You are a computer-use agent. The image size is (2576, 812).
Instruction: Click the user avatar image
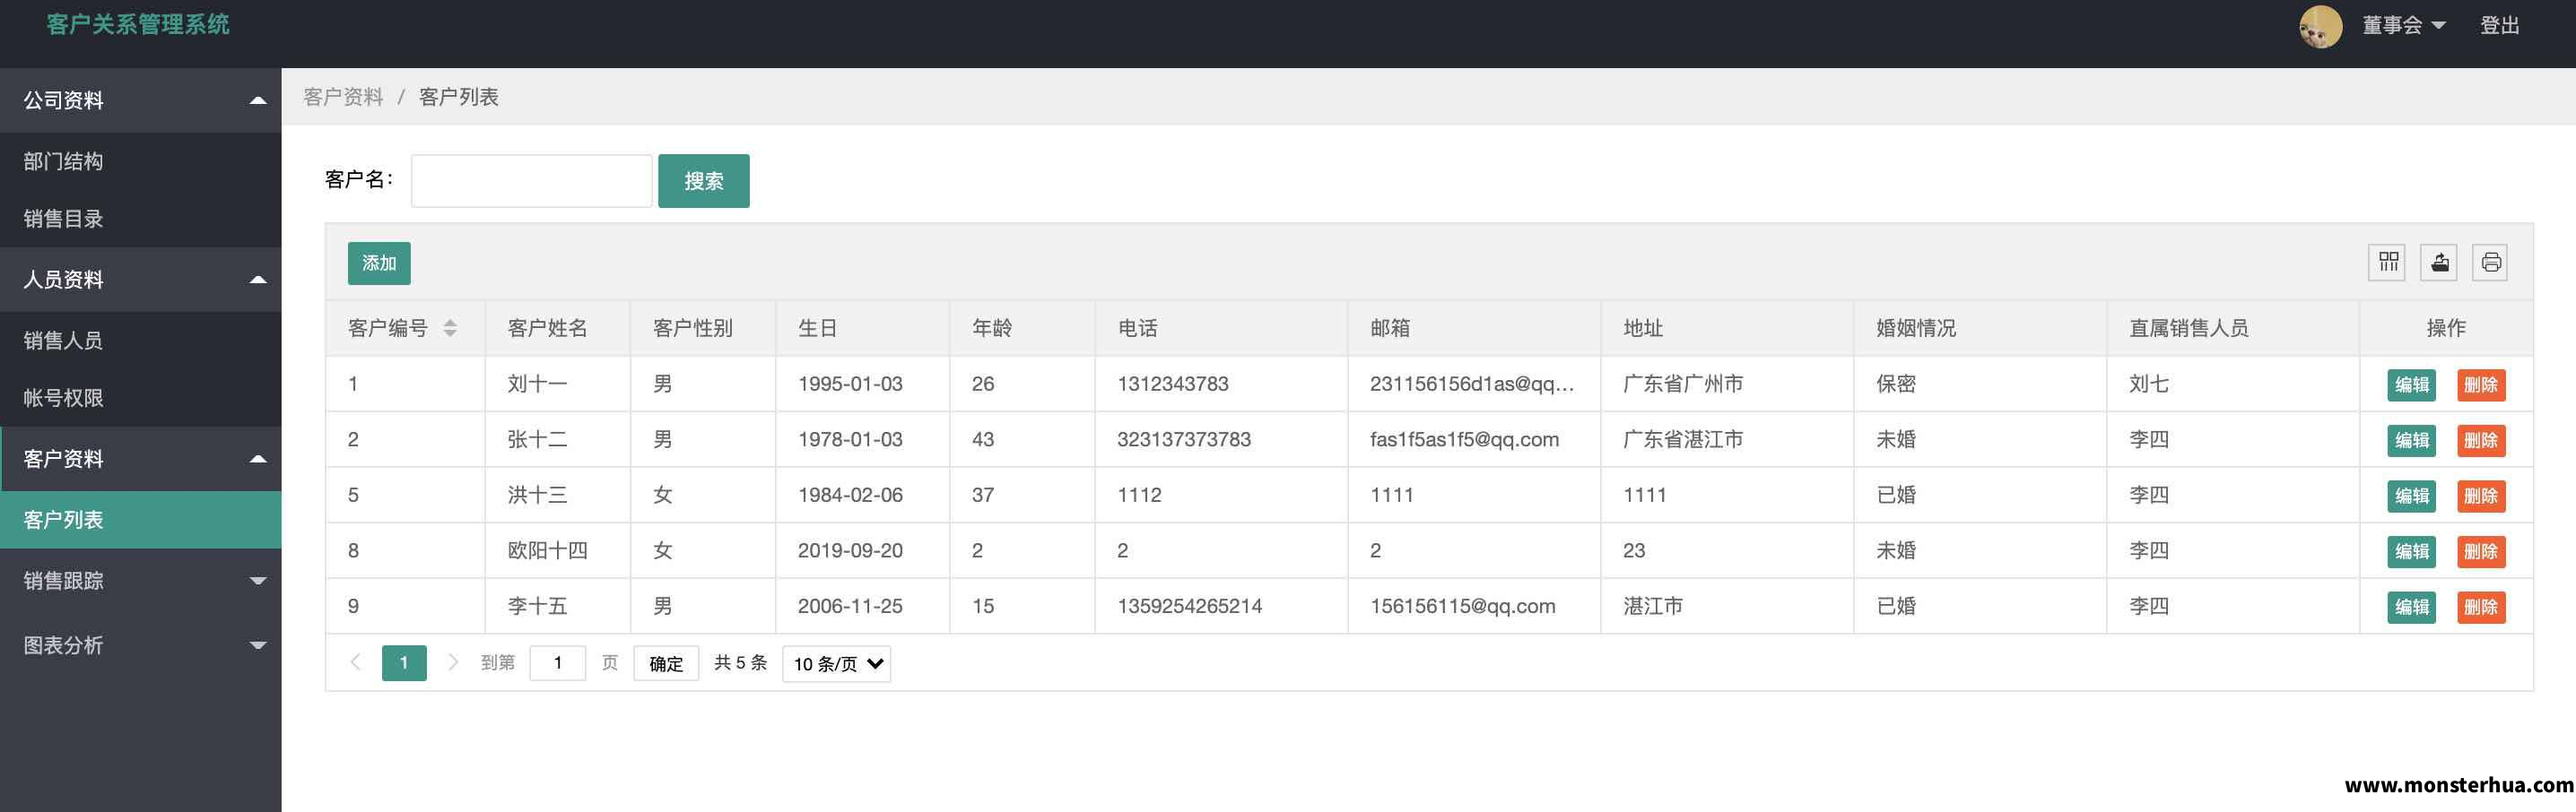pos(2320,26)
